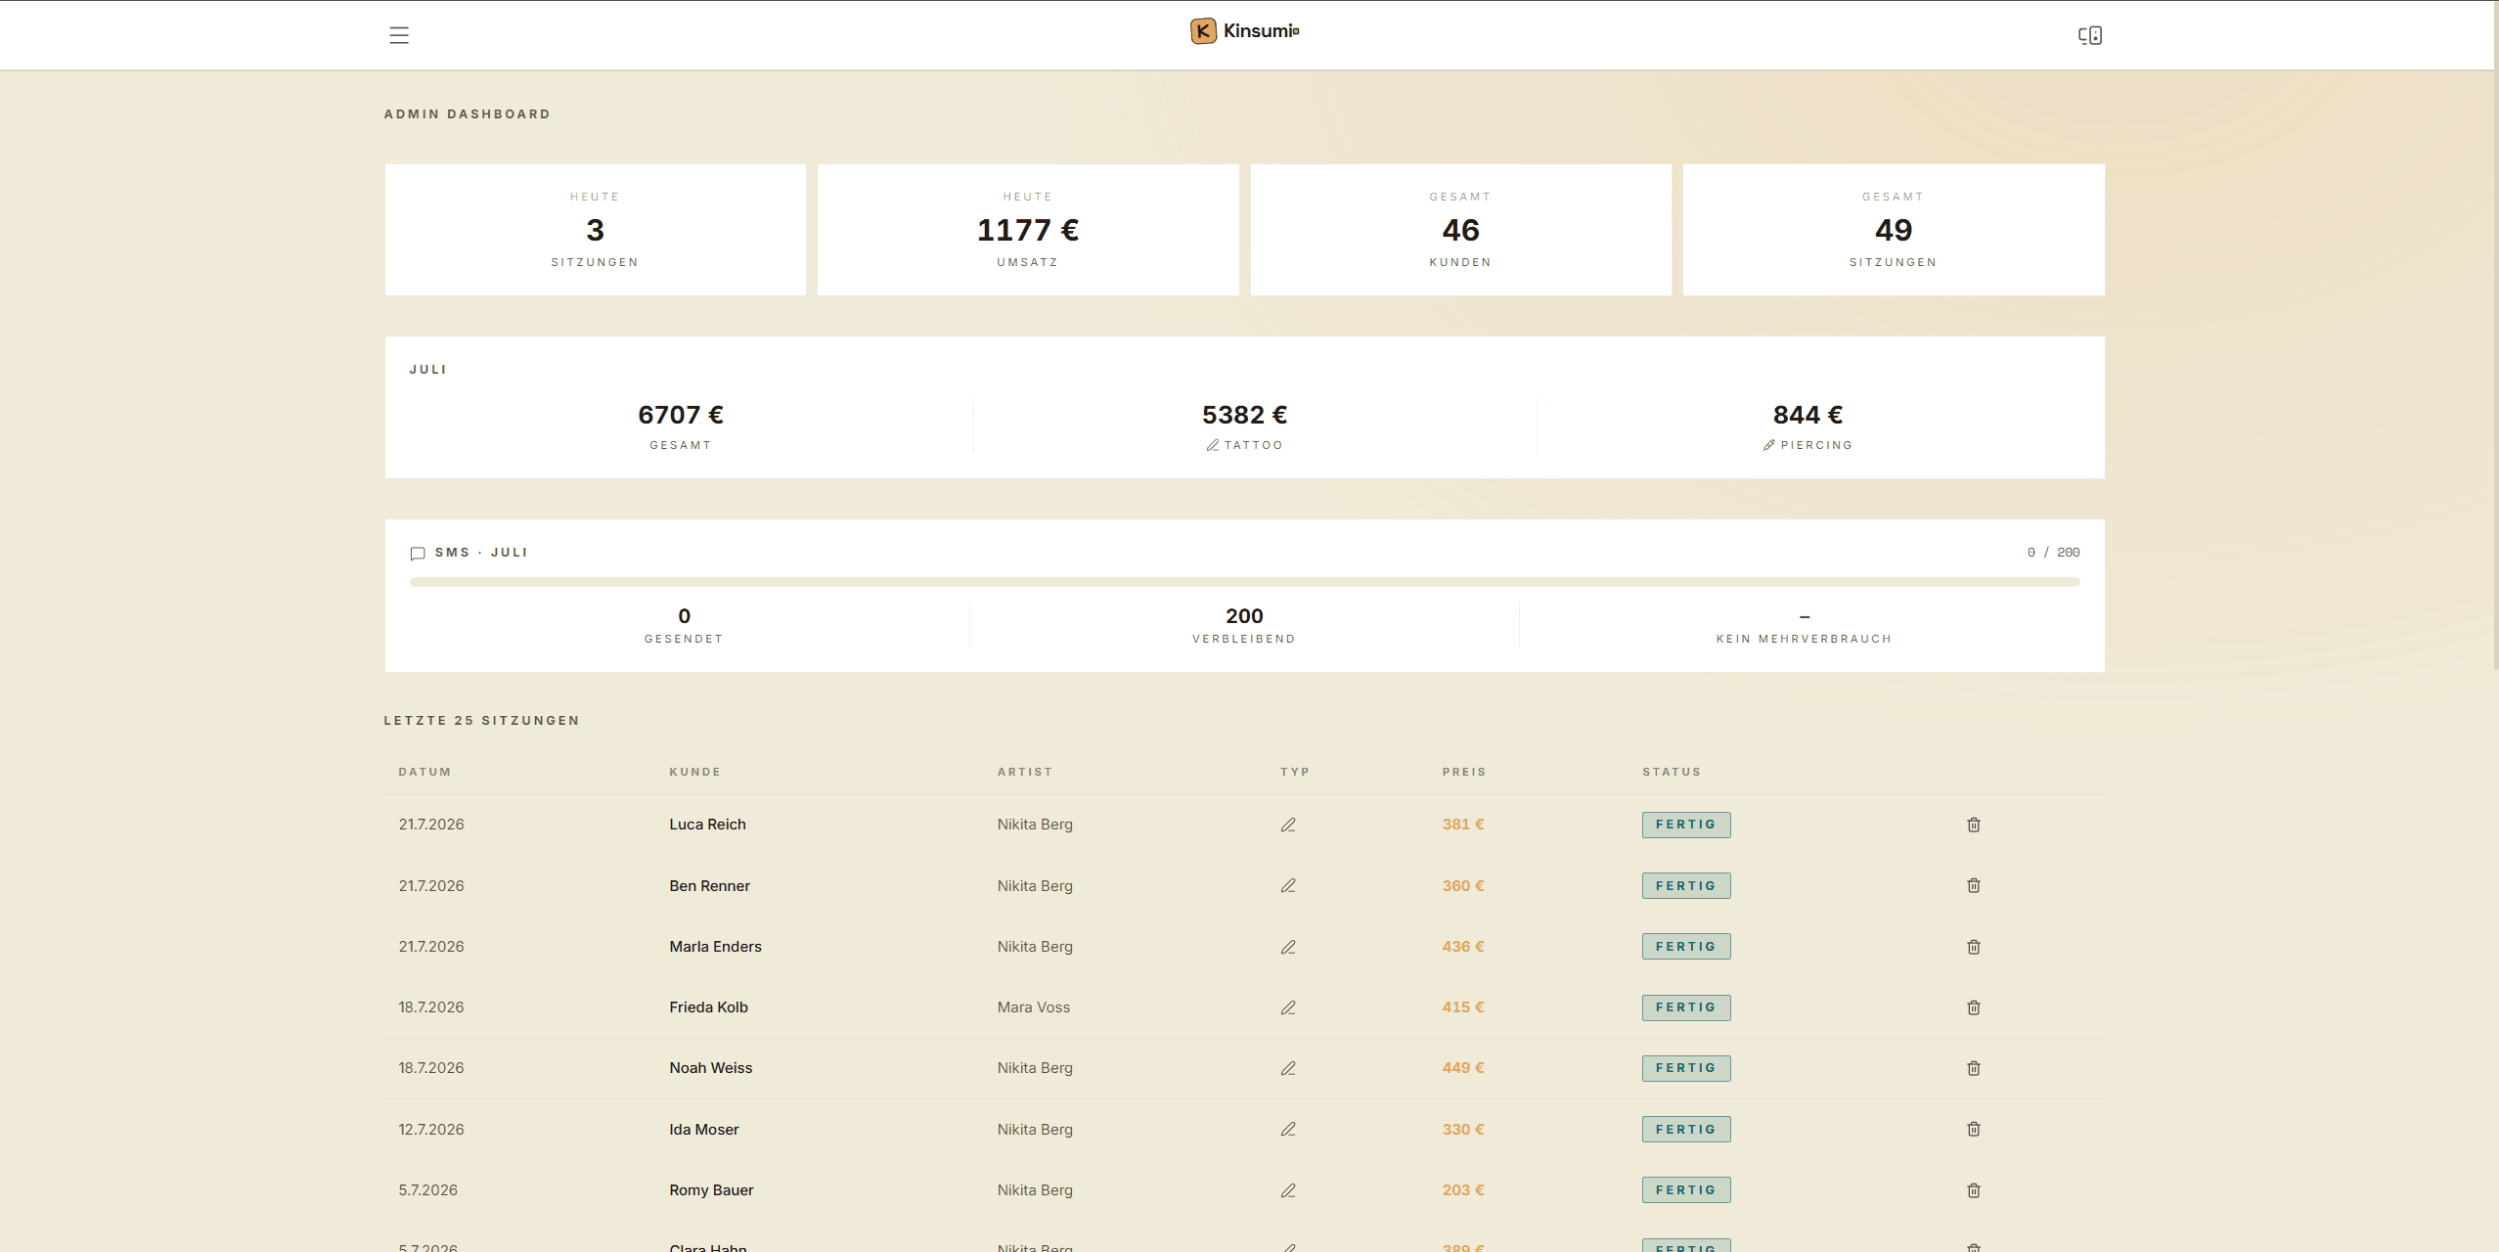The height and width of the screenshot is (1252, 2499).
Task: Click the DATUM column header
Action: tap(424, 772)
